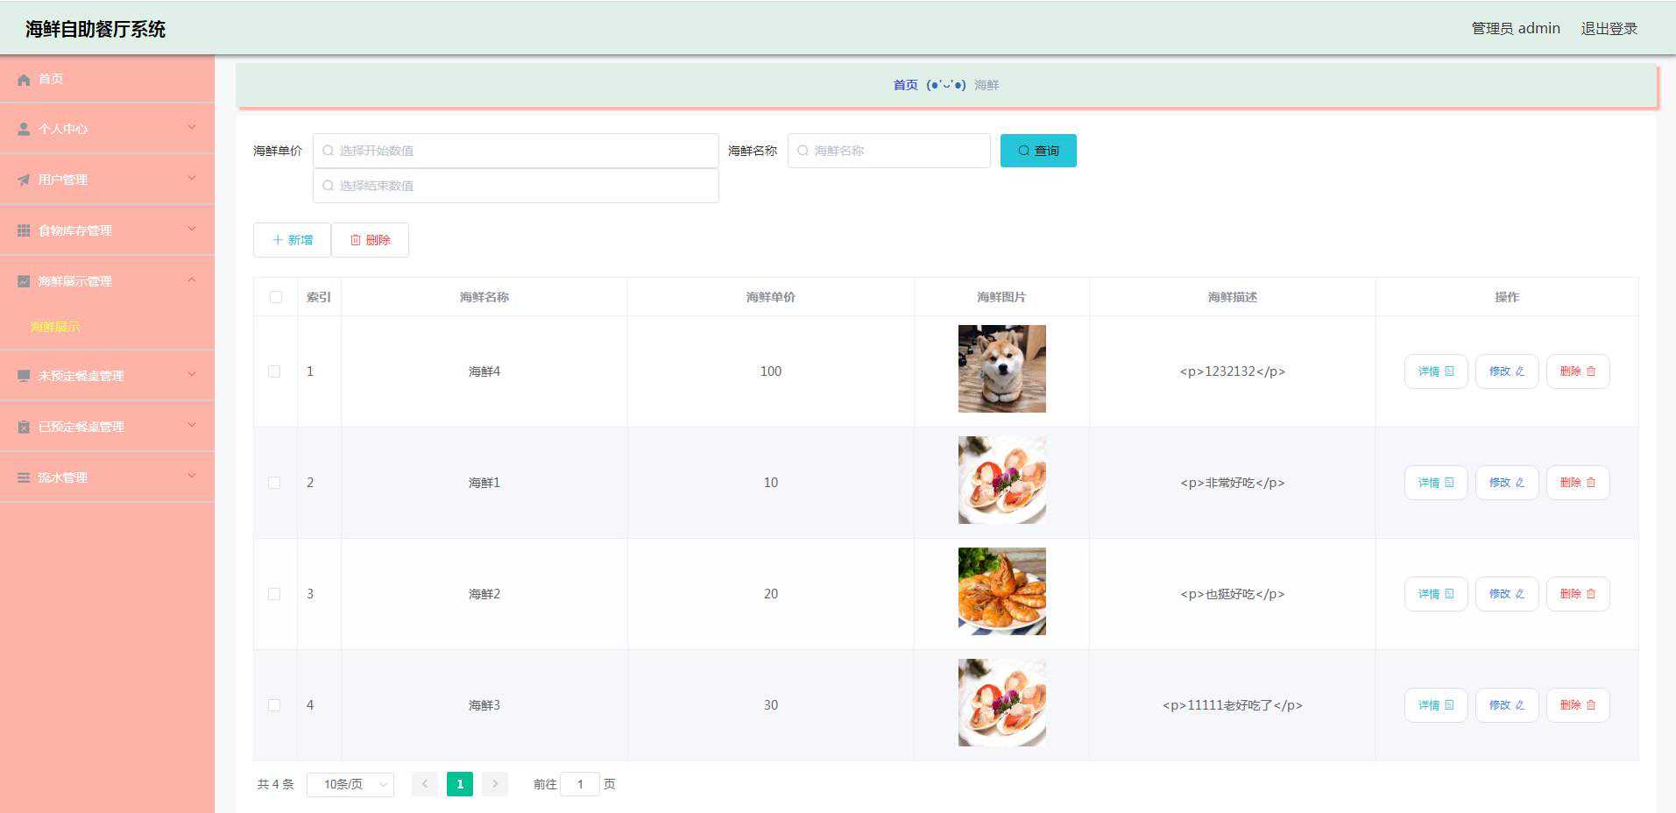Click the shrimp thumbnail in row 海鲜2
Image resolution: width=1676 pixels, height=813 pixels.
click(x=1002, y=591)
